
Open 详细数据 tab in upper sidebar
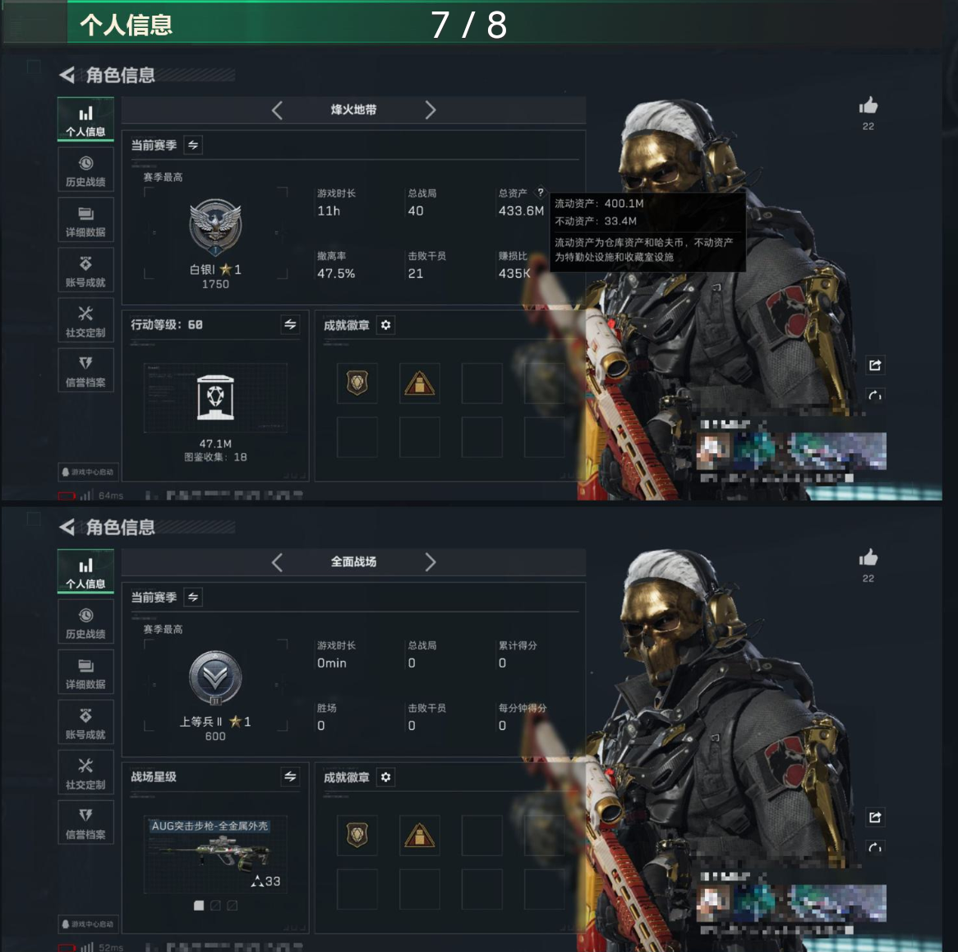click(85, 220)
